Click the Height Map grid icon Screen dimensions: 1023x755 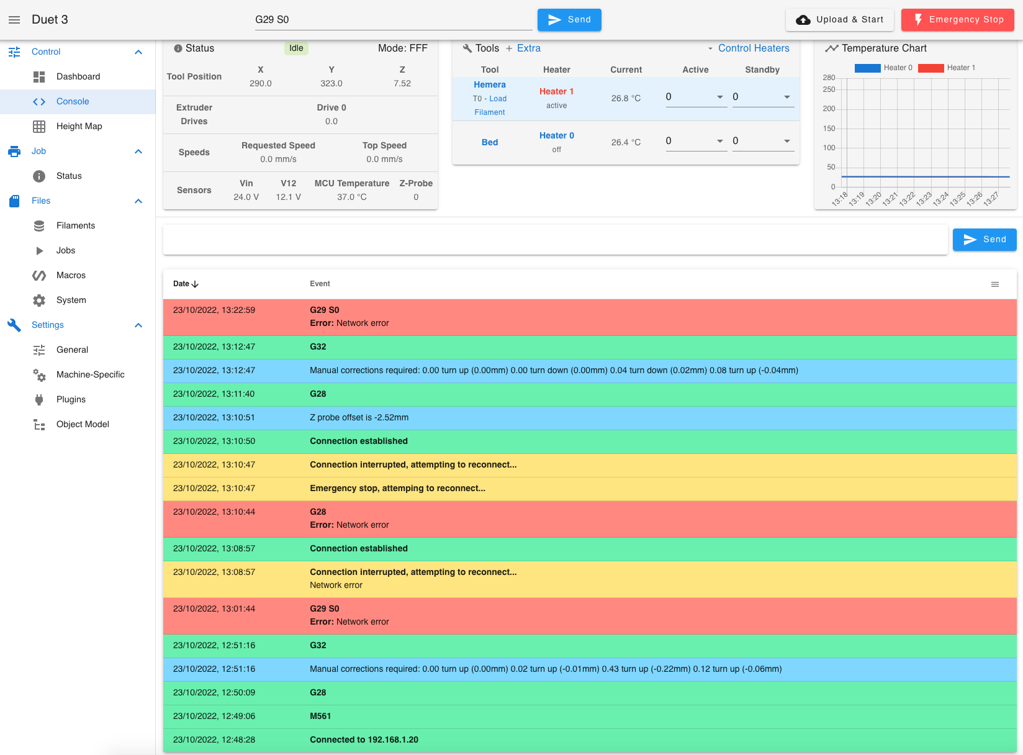(39, 127)
